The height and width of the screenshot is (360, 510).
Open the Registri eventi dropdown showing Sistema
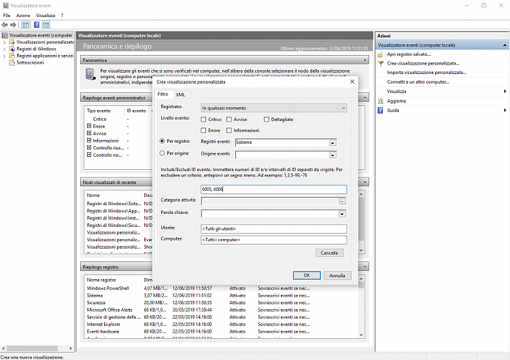(x=333, y=143)
